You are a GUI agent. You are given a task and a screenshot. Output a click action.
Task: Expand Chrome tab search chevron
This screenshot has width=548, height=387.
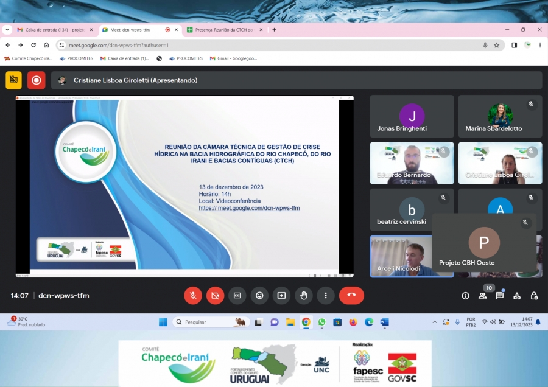tap(7, 30)
